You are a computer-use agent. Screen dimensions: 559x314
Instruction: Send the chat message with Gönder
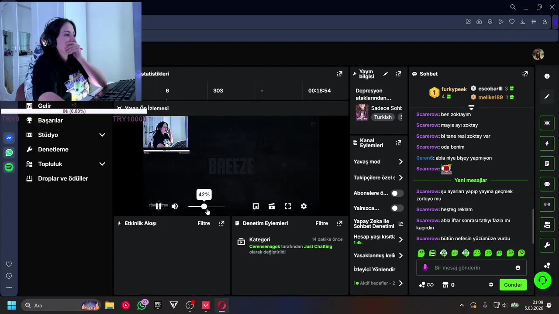[x=513, y=285]
